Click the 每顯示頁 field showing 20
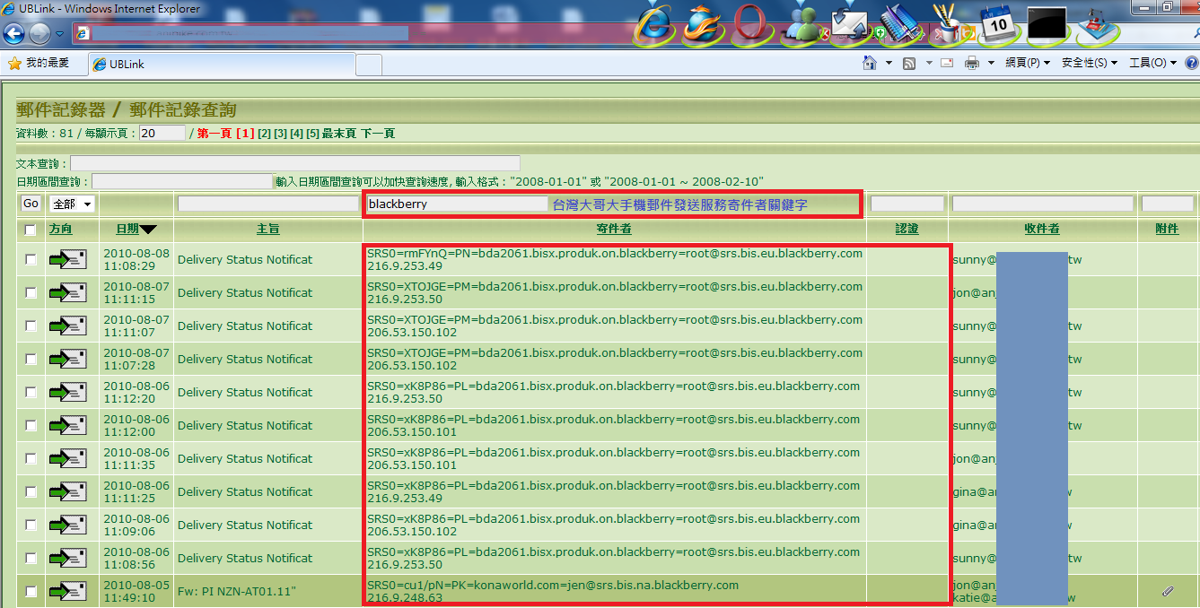The image size is (1200, 608). pos(162,133)
